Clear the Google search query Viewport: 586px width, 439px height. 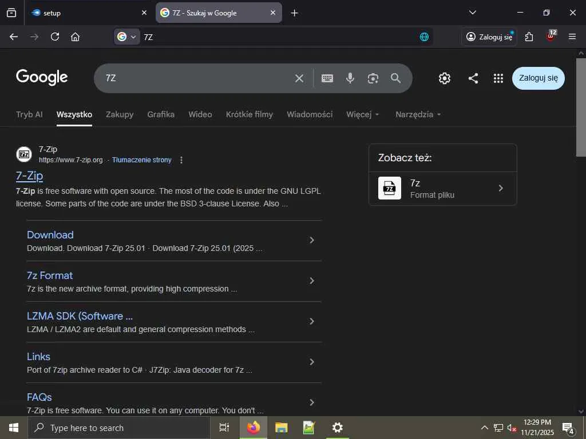[299, 78]
